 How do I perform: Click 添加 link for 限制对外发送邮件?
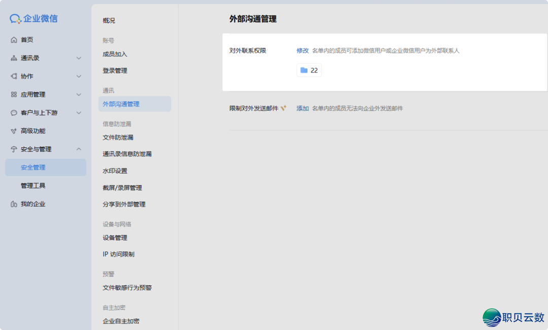tap(302, 108)
